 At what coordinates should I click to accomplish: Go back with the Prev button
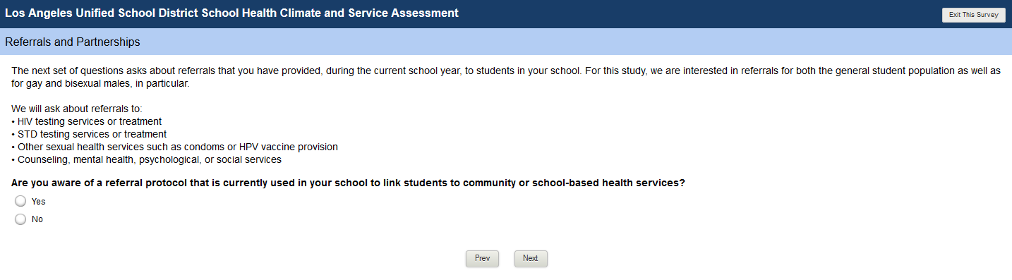pos(482,258)
